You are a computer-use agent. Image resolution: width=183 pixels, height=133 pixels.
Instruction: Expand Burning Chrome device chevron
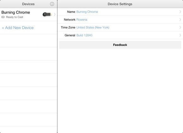[x=55, y=14]
